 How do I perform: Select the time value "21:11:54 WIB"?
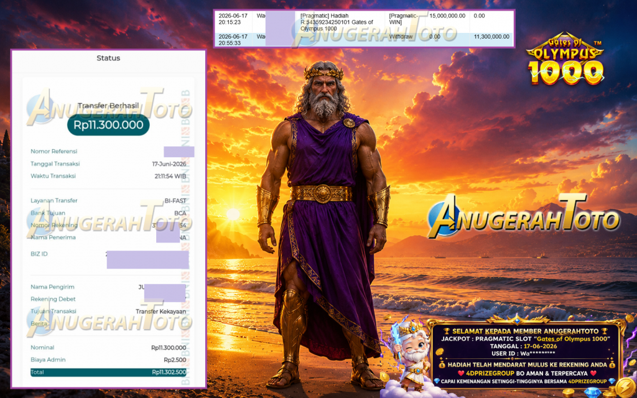[x=170, y=176]
